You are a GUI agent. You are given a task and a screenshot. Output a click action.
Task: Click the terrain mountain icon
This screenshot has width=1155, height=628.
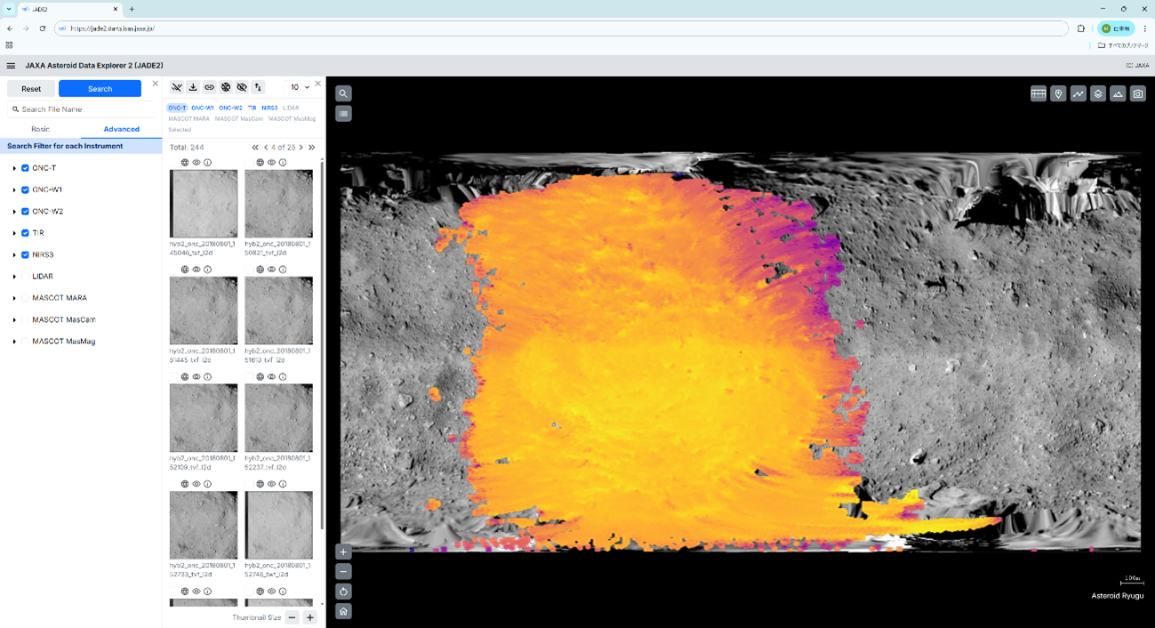[x=1118, y=93]
